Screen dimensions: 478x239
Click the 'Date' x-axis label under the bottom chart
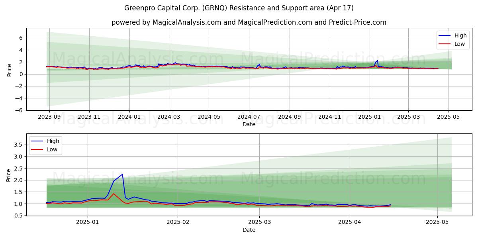click(249, 230)
